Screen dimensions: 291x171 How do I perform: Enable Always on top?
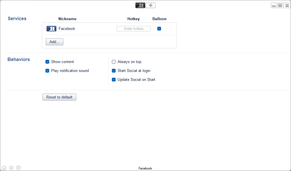(x=114, y=62)
